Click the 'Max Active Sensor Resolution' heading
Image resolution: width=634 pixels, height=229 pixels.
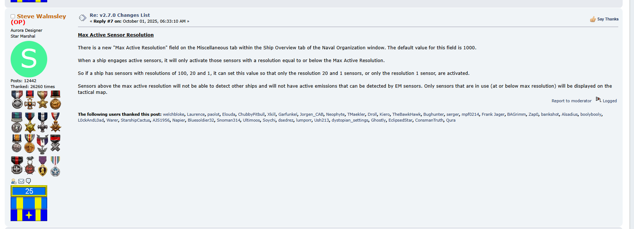[116, 35]
